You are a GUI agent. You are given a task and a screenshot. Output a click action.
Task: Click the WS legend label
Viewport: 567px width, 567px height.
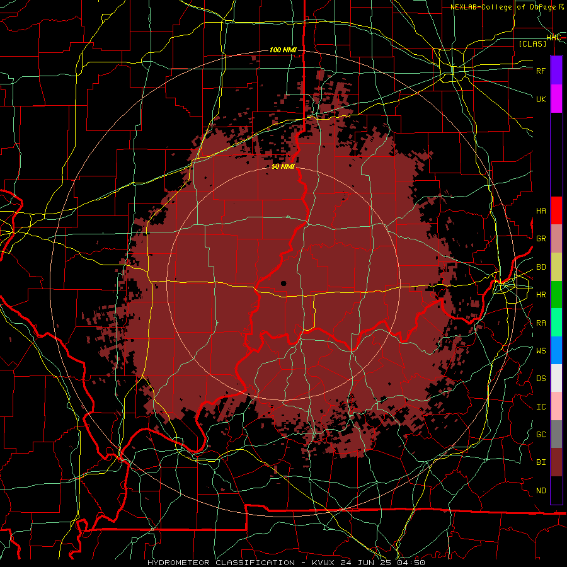point(541,350)
